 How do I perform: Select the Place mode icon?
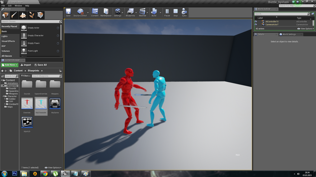point(5,15)
